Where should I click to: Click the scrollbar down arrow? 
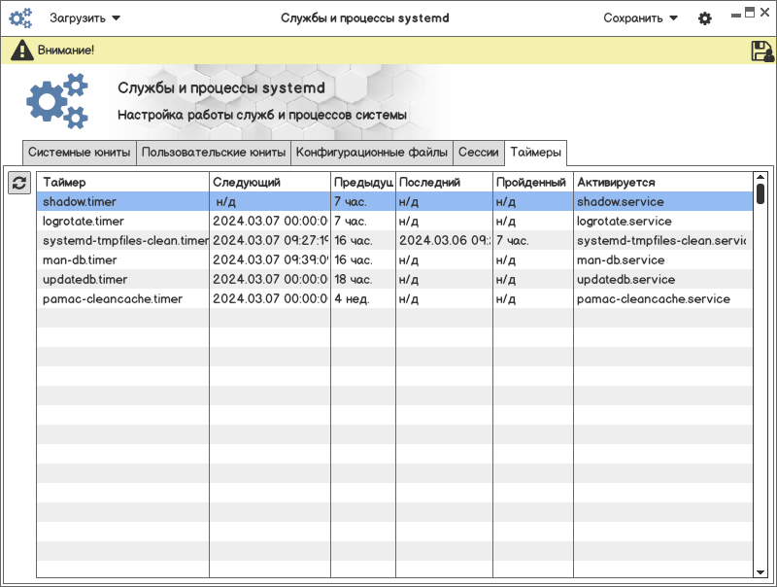point(760,572)
